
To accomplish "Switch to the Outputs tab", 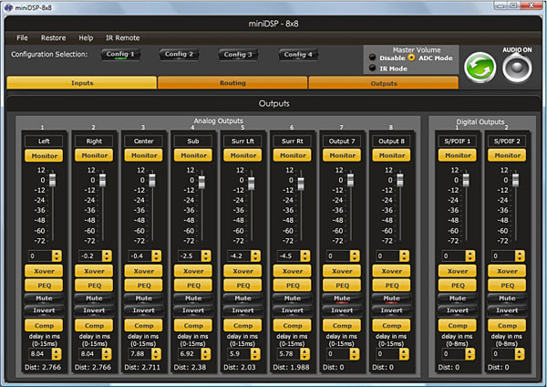I will (384, 83).
